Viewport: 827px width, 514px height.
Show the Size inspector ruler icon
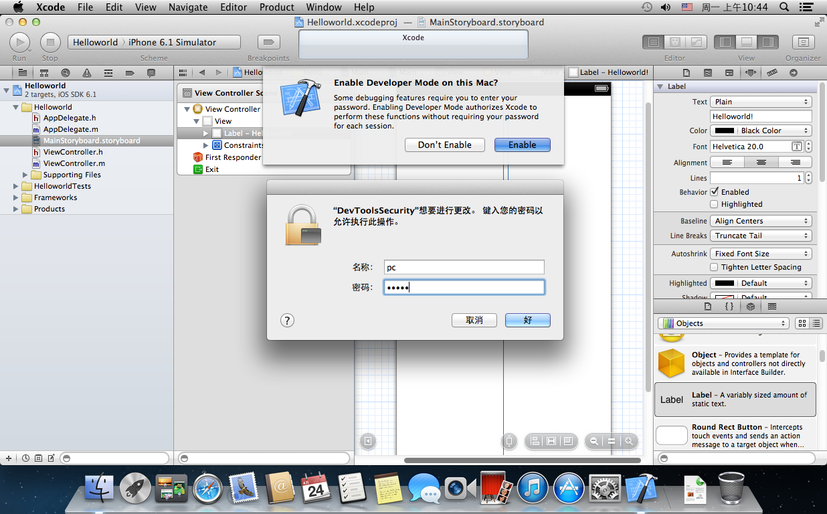coord(772,73)
